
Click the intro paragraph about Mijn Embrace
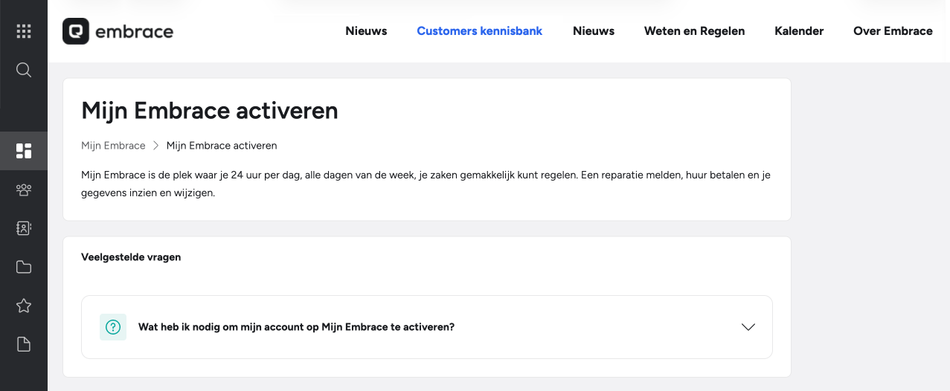click(x=426, y=184)
